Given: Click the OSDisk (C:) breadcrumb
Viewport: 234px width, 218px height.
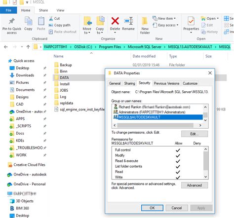Looking at the screenshot, I should [83, 47].
